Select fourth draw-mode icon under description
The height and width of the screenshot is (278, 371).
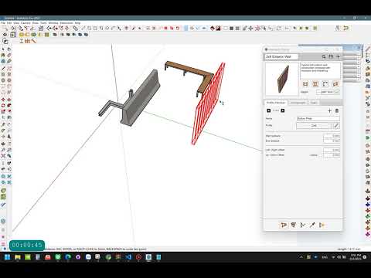pyautogui.click(x=335, y=84)
